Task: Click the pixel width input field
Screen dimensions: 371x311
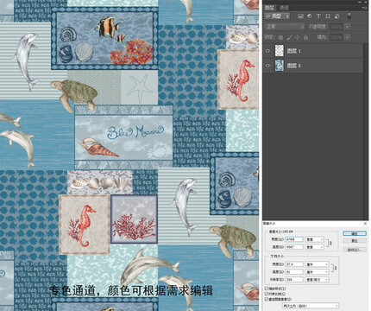Action: (294, 239)
